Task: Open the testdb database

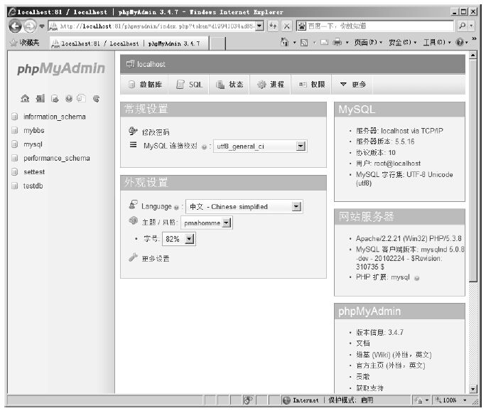Action: (x=33, y=186)
